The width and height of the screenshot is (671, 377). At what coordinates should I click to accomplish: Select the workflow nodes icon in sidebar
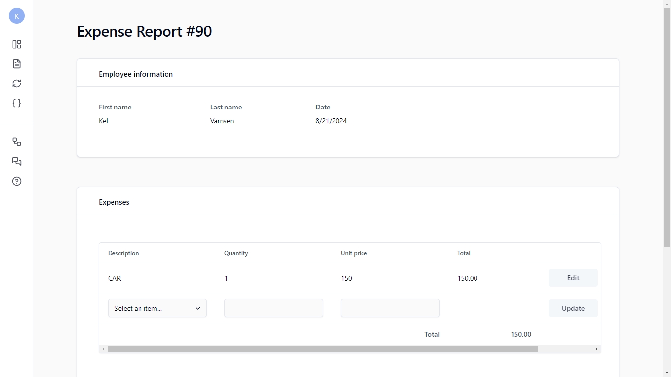tap(17, 142)
